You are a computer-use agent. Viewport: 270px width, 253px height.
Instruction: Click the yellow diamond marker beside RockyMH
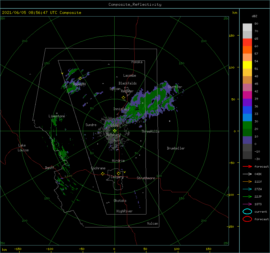[x=80, y=79]
